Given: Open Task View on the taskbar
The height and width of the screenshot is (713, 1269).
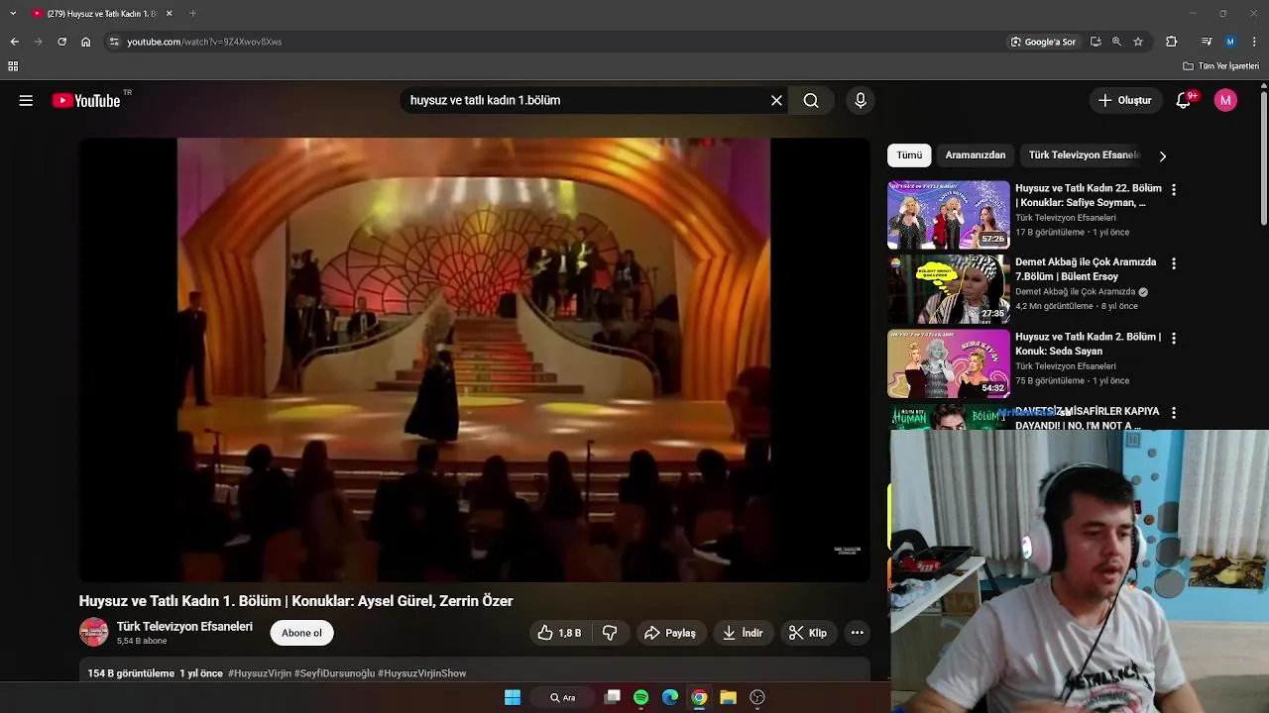Looking at the screenshot, I should 613,697.
